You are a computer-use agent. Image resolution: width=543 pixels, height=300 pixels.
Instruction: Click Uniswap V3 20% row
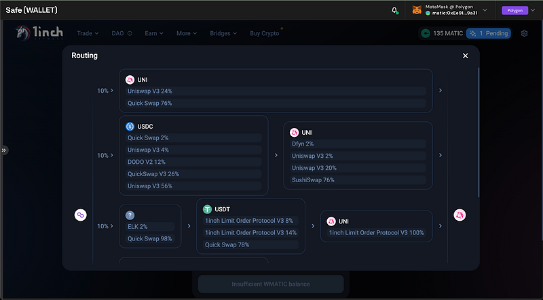coord(358,168)
